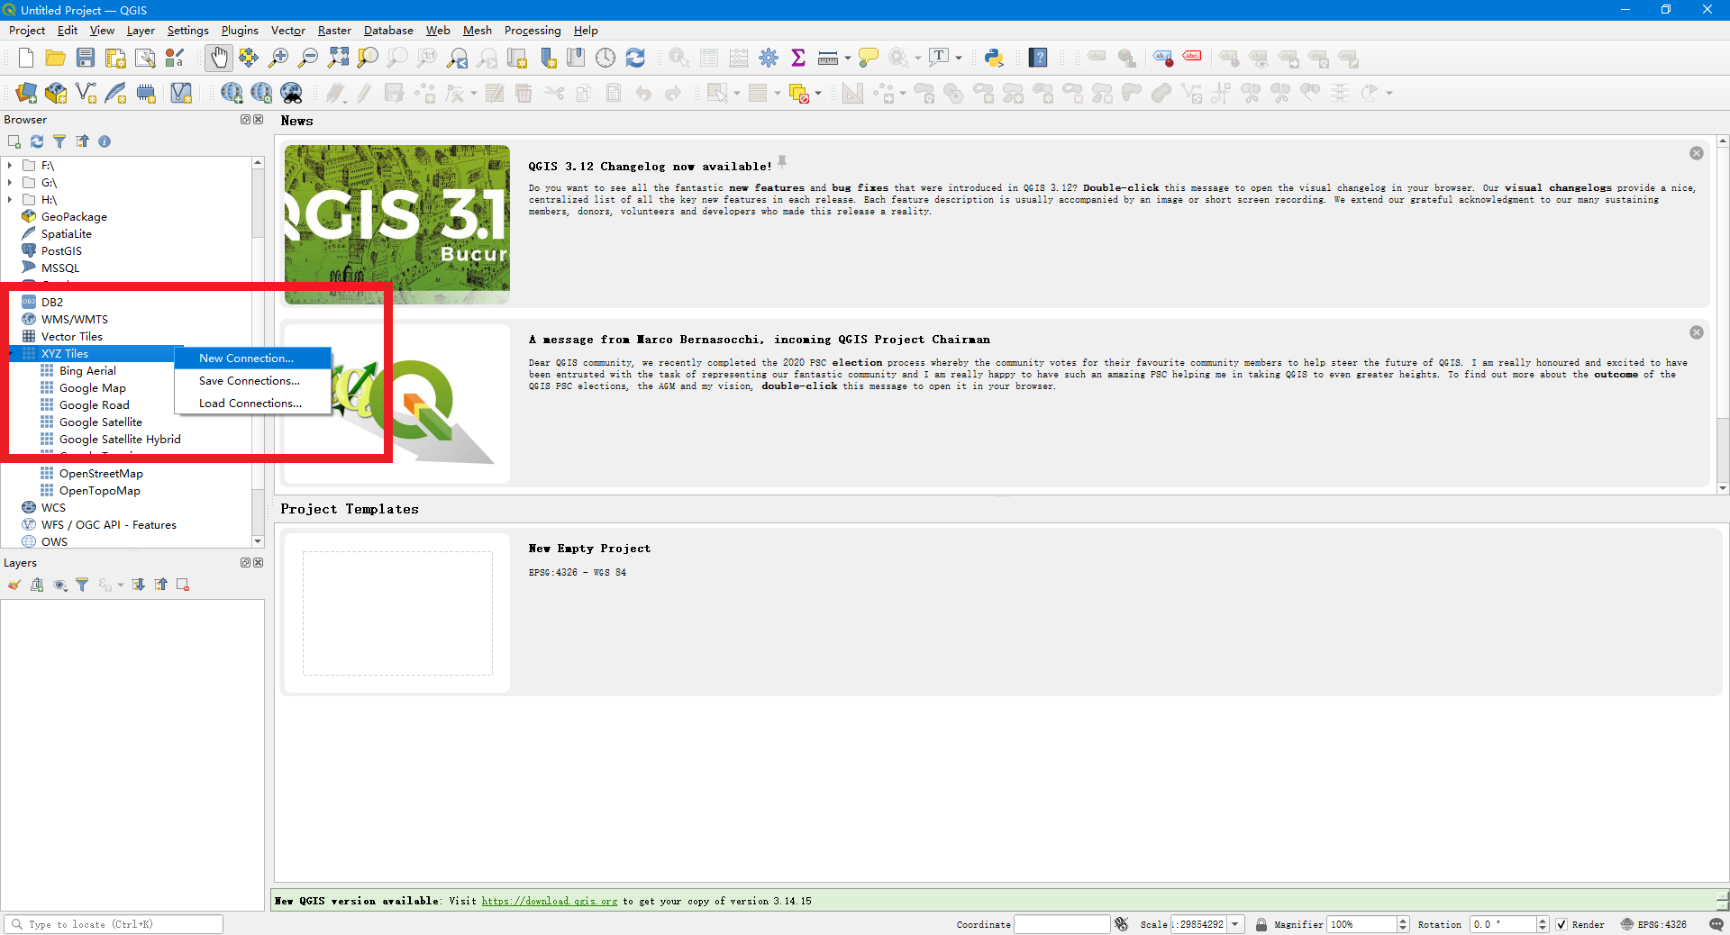This screenshot has height=935, width=1730.
Task: Click the Type to locate search box
Action: click(x=114, y=924)
